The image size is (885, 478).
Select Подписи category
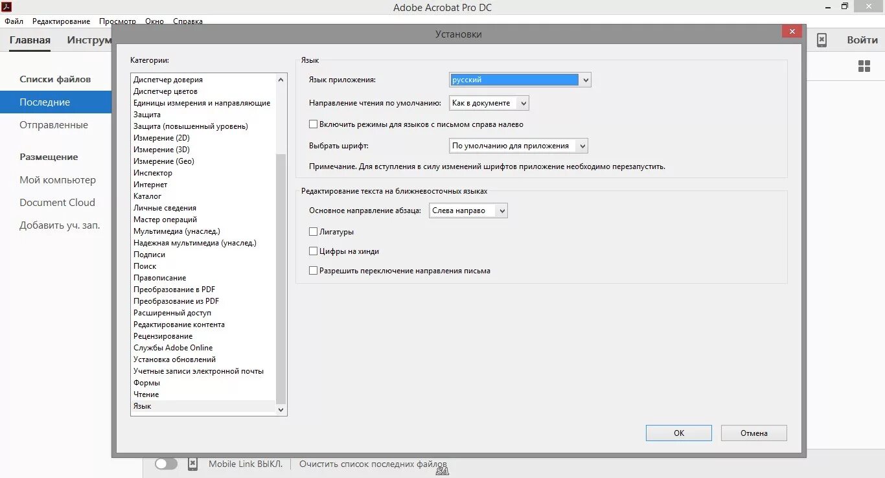pos(203,255)
